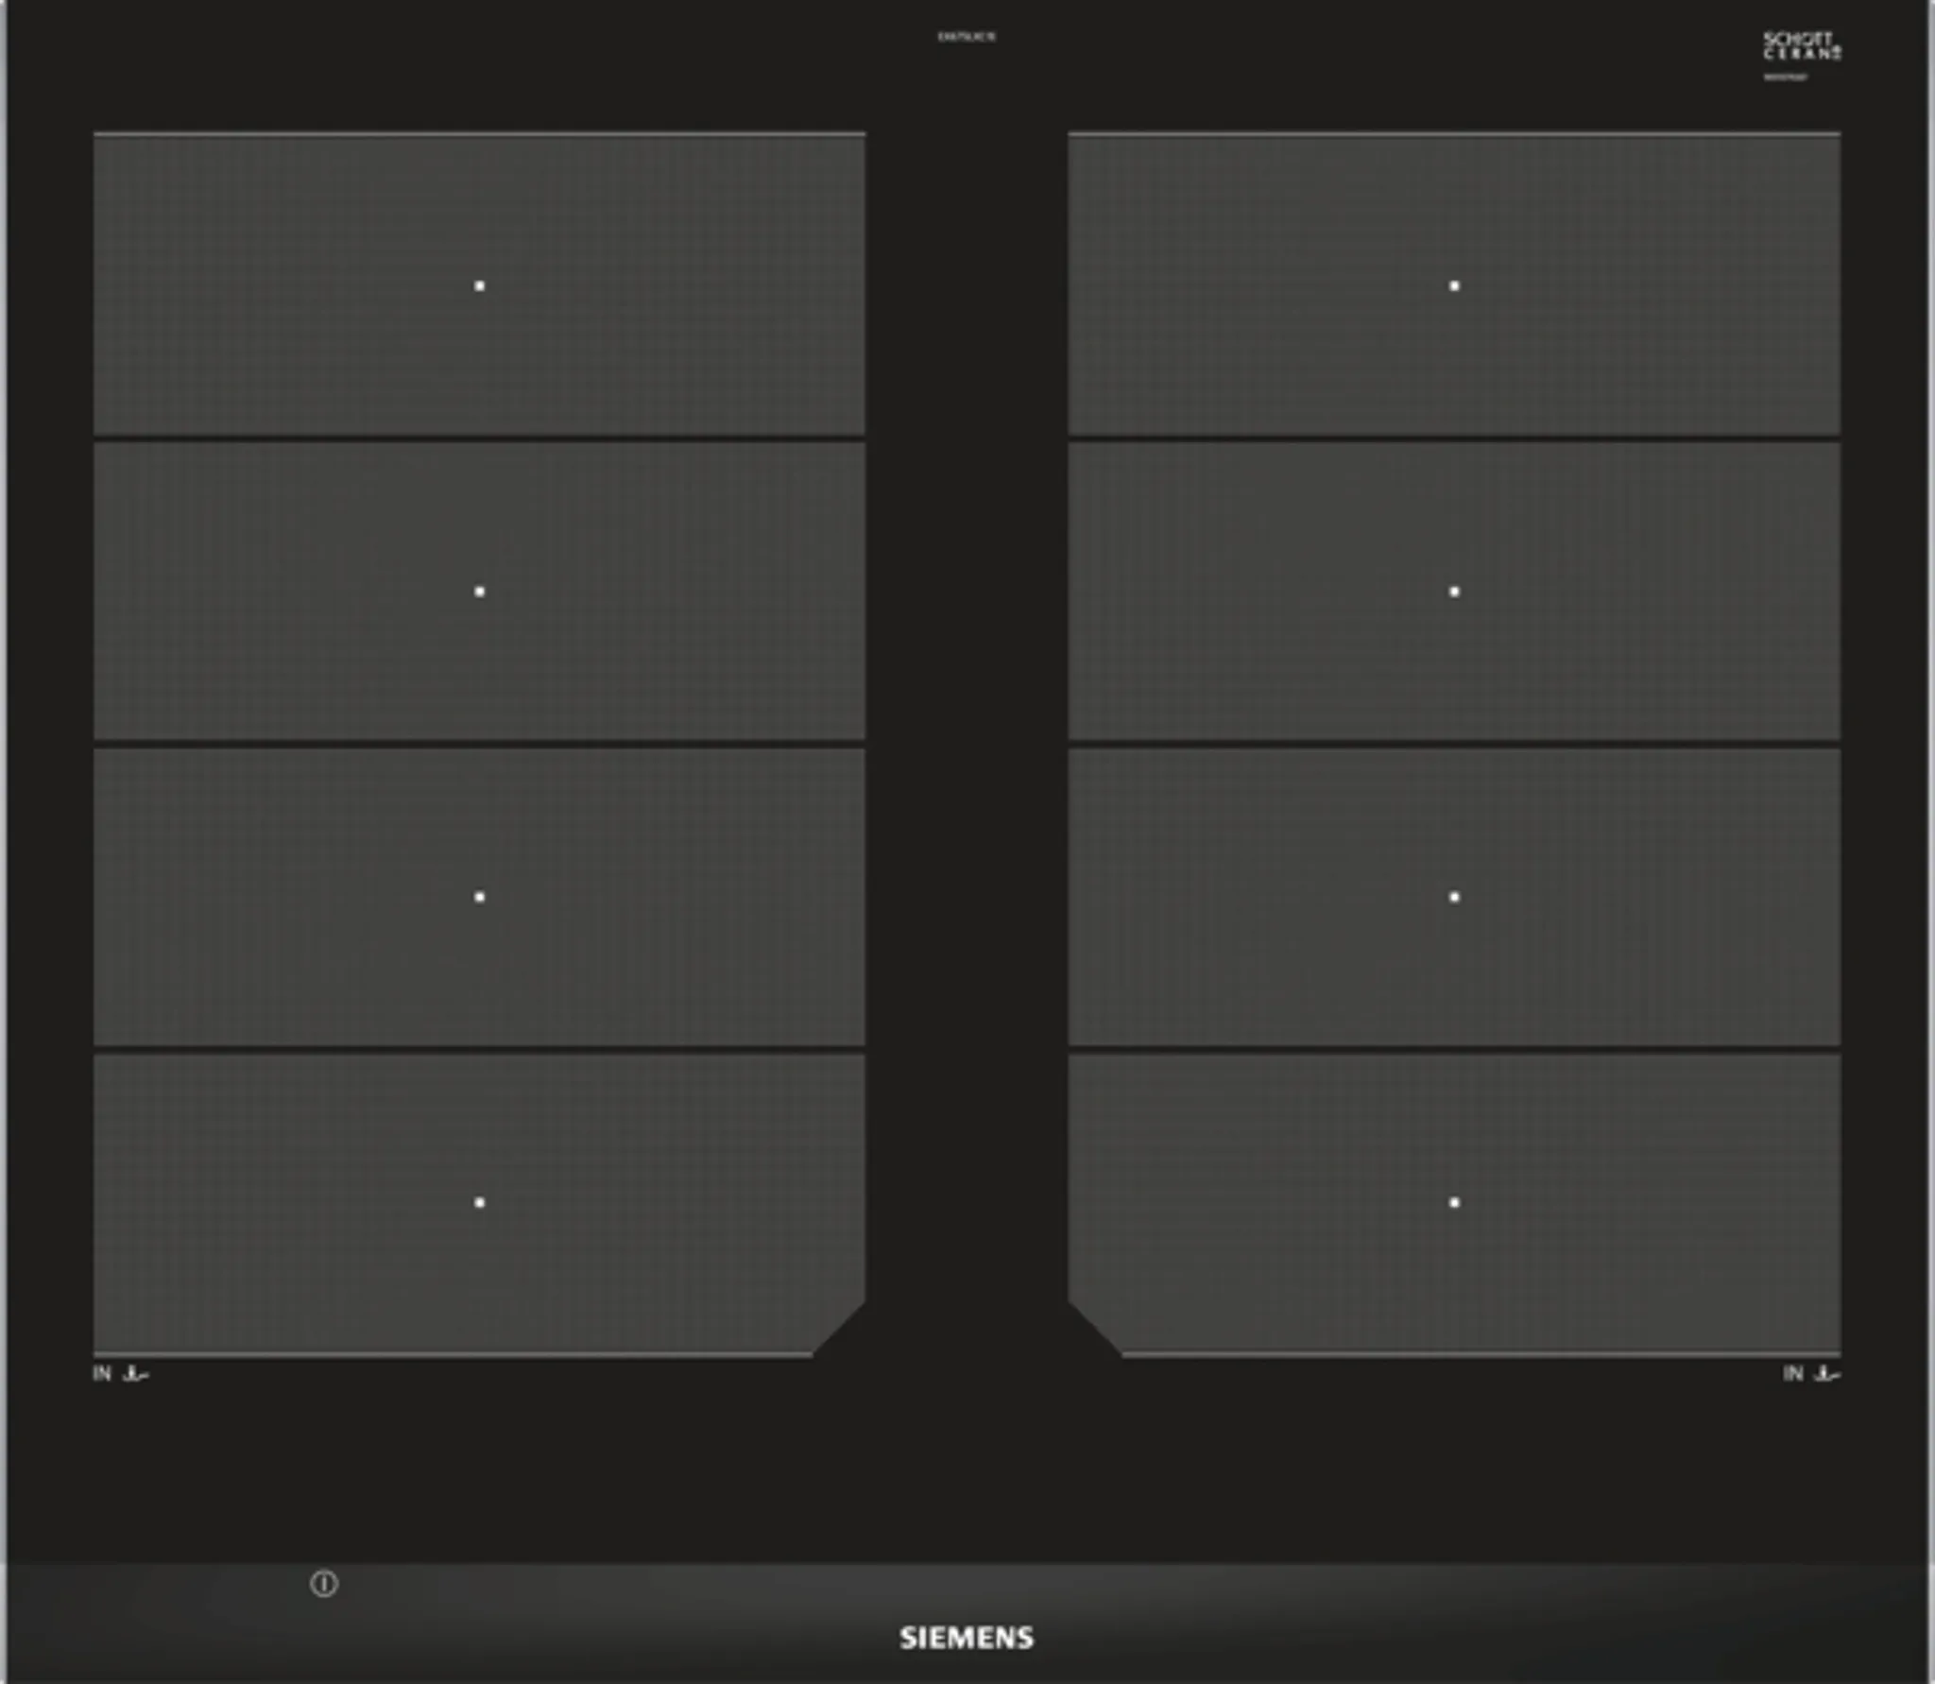Click the third-from-top left zone dot
Image resolution: width=1935 pixels, height=1684 pixels.
(x=479, y=897)
